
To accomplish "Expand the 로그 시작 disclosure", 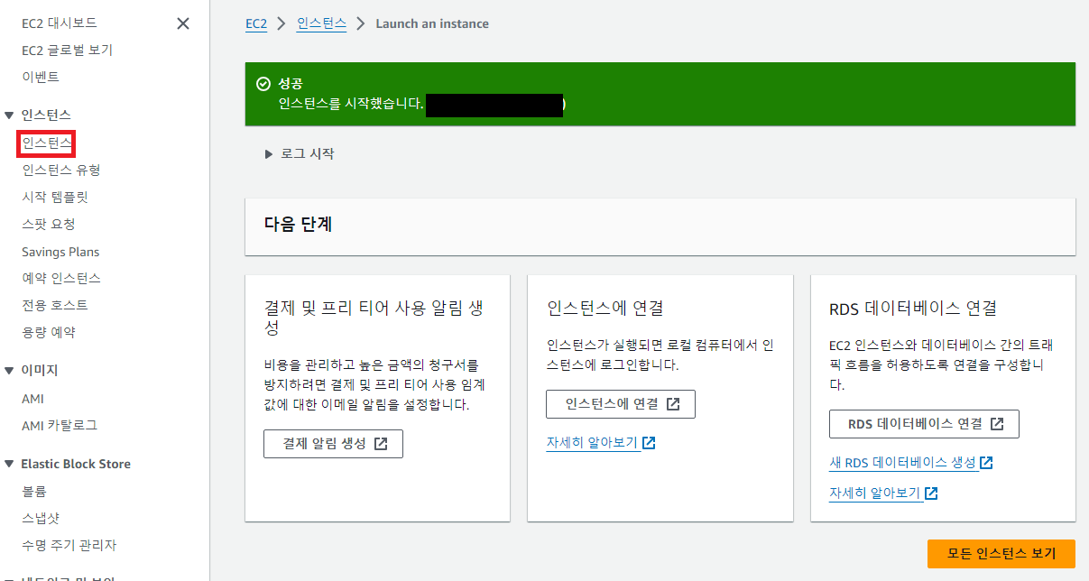I will pyautogui.click(x=269, y=154).
